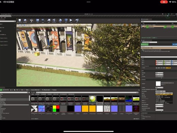The height and width of the screenshot is (133, 177).
Task: Select the green sphere material thumbnail
Action: pos(92,99)
